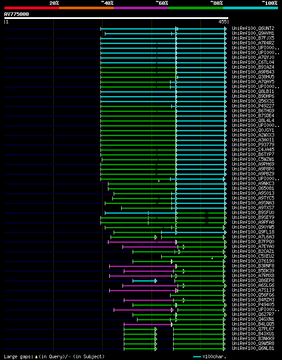Select subject UniRef100_A3A0I1

coord(253,140)
